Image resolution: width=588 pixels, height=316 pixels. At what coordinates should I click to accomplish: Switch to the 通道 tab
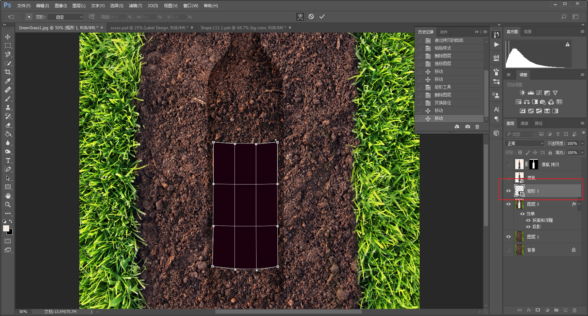[524, 123]
